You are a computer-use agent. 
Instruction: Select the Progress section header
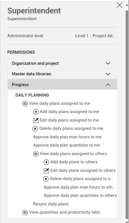[62, 84]
